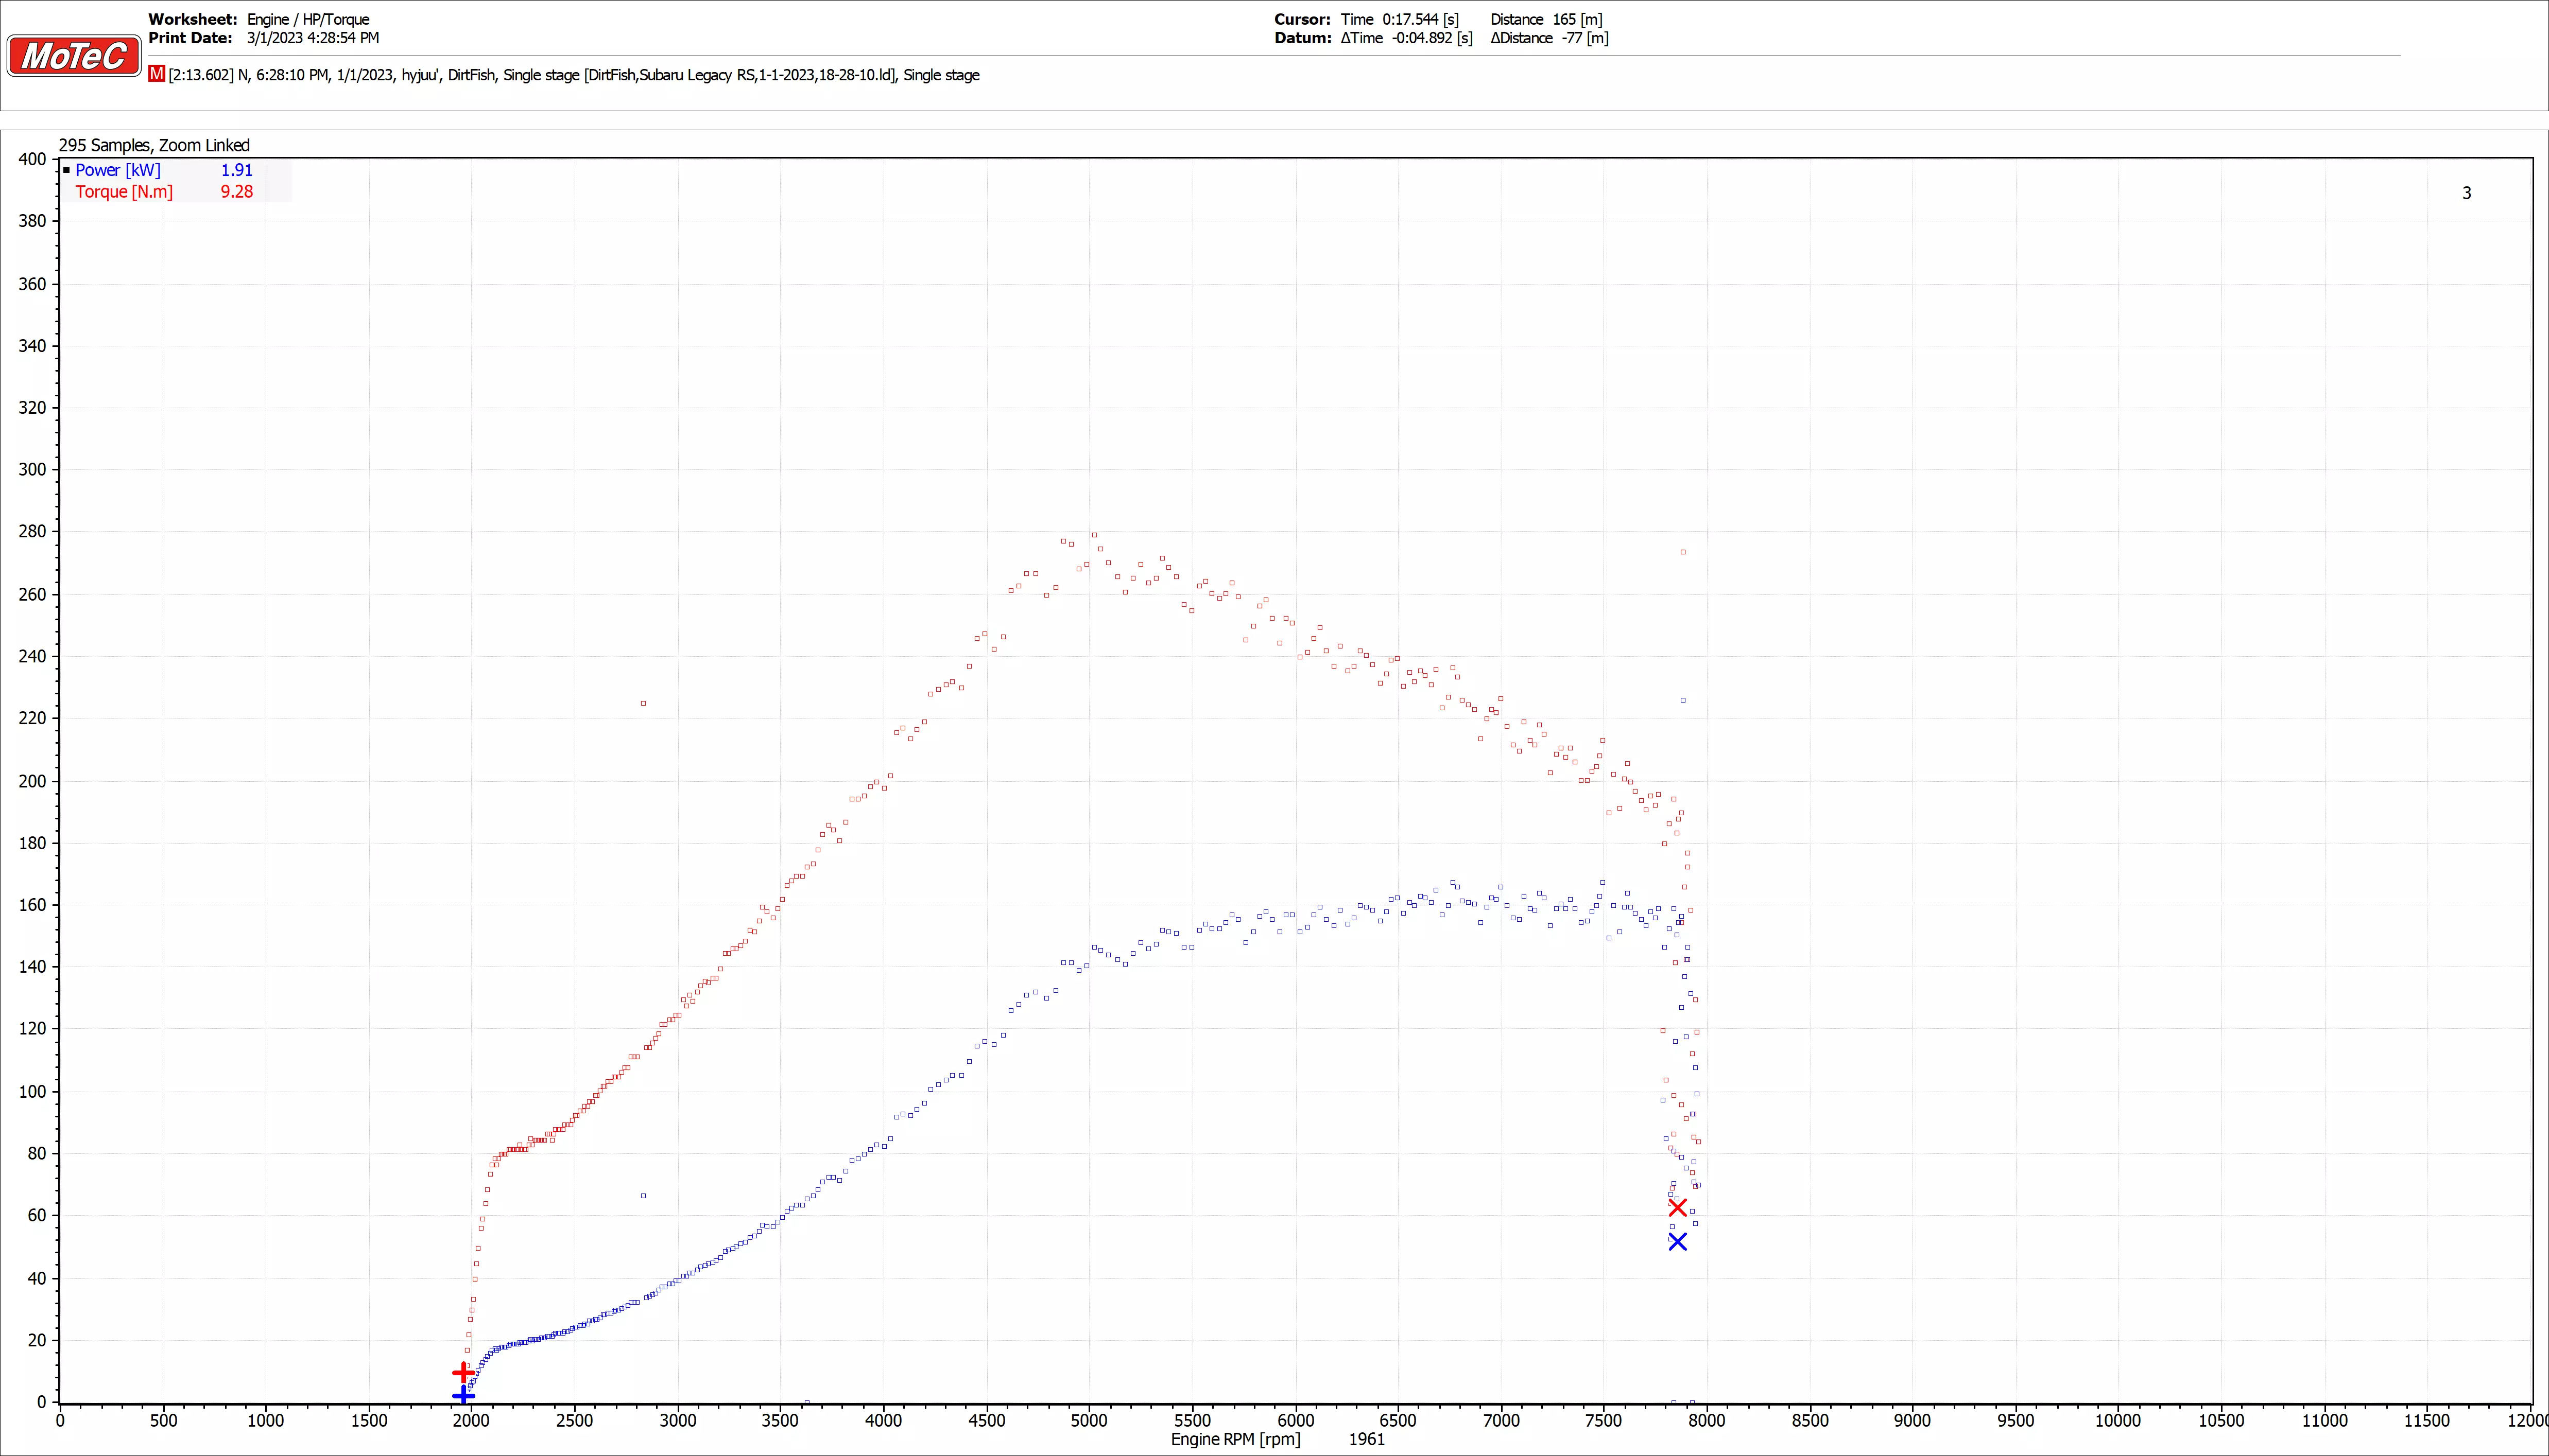
Task: Click the '295 Samples, Zoom Linked' label
Action: click(154, 145)
